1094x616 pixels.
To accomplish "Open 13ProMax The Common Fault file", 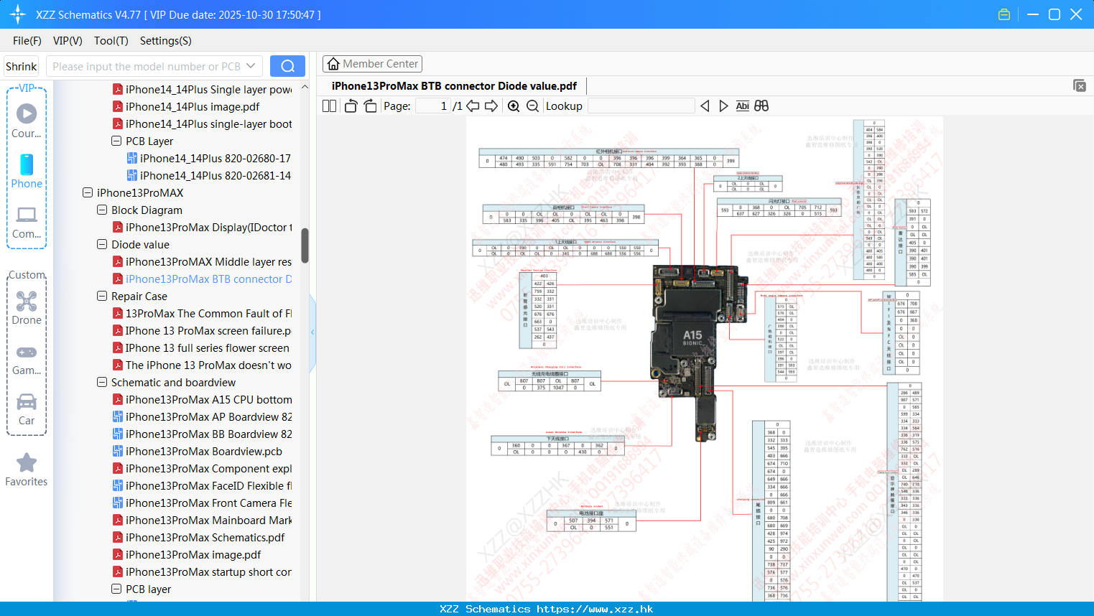I will pos(208,313).
